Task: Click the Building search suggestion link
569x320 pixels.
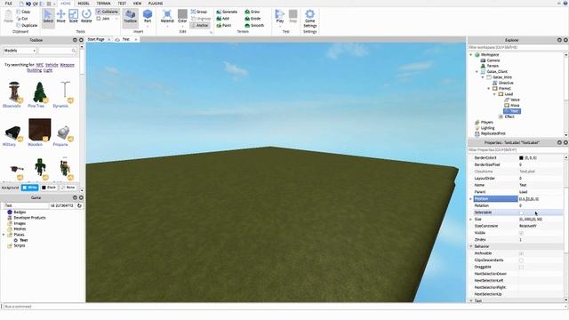Action: [x=34, y=70]
